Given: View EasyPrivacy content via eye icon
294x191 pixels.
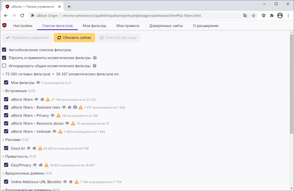Looking at the screenshot, I should pyautogui.click(x=35, y=165).
